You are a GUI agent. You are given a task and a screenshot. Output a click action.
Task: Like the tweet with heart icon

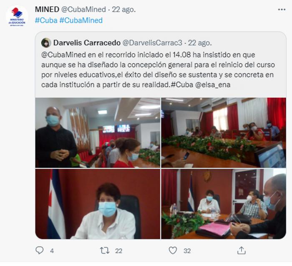coord(173,251)
